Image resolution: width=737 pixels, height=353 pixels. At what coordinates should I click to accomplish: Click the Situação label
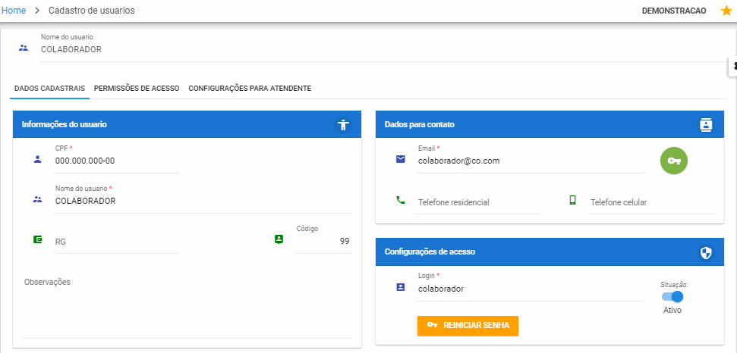pos(674,285)
